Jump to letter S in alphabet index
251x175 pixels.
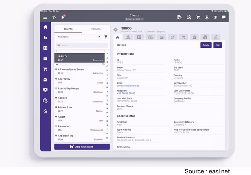107,125
